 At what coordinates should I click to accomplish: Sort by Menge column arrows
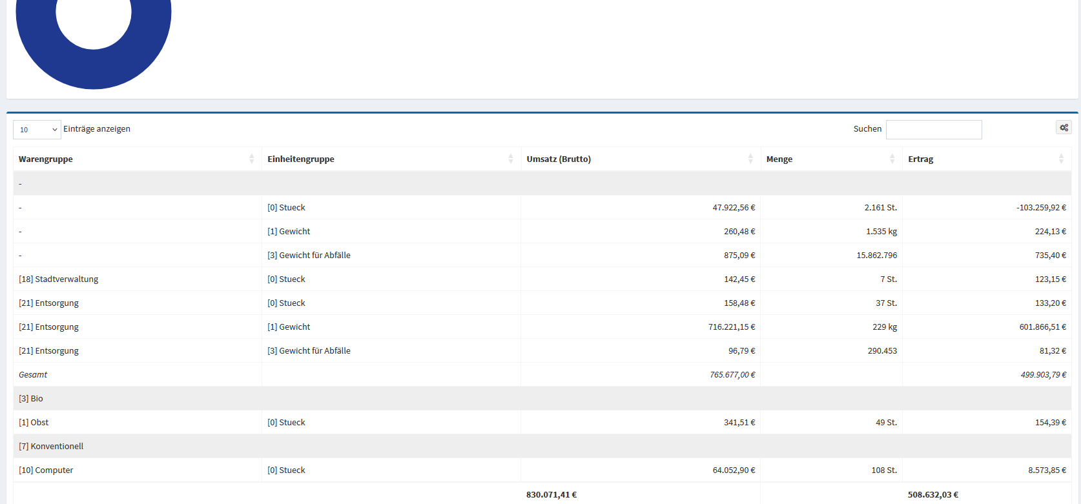click(892, 159)
